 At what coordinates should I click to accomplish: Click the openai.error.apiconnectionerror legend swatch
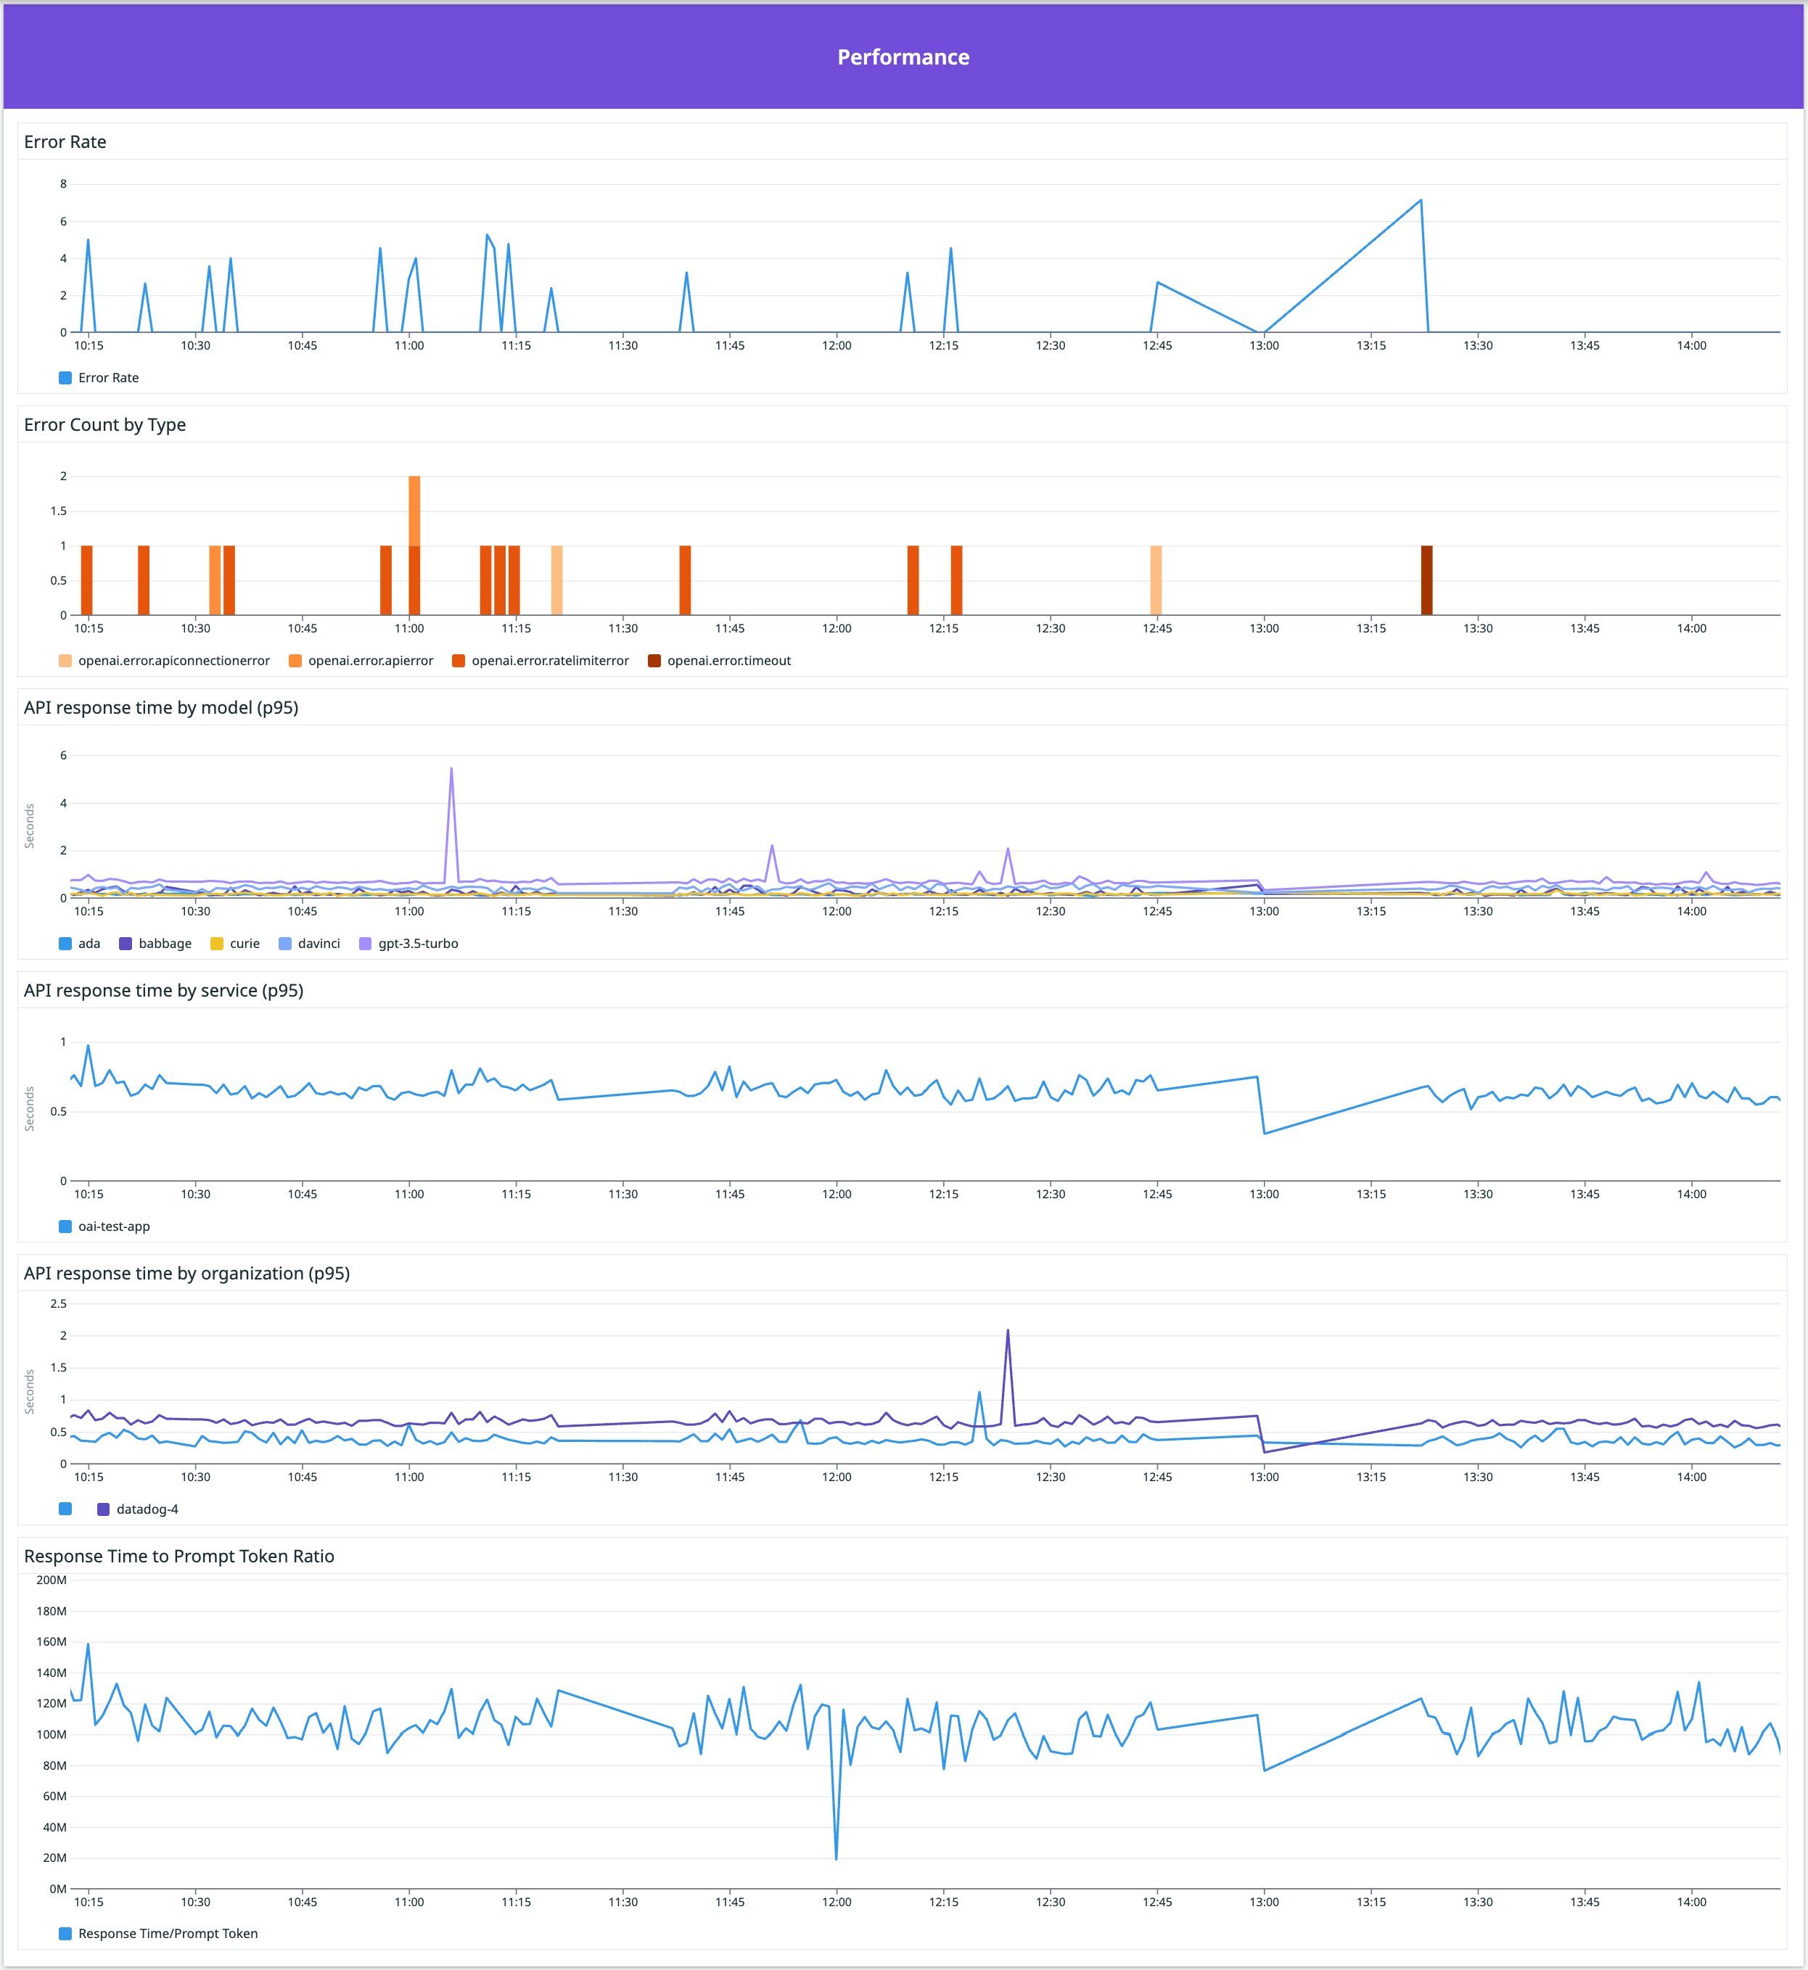[65, 660]
